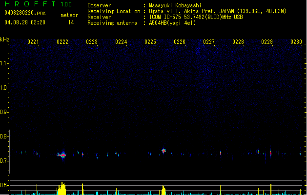Click the kHz axis unit label
307x195 pixels.
coord(4,39)
